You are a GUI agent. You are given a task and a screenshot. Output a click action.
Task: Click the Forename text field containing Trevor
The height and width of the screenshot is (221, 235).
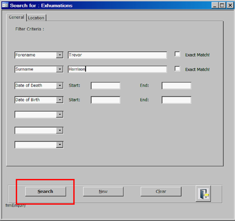pos(117,55)
